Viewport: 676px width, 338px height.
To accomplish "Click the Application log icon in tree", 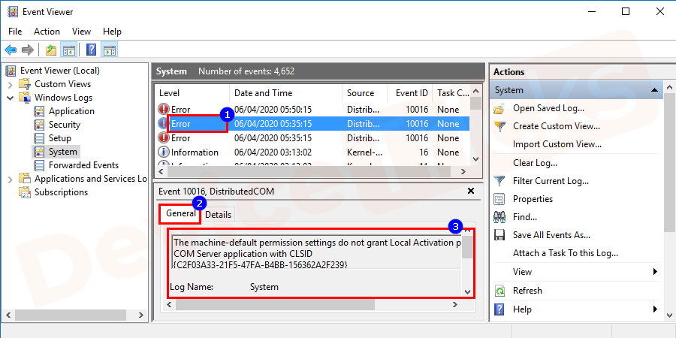I will [x=39, y=111].
